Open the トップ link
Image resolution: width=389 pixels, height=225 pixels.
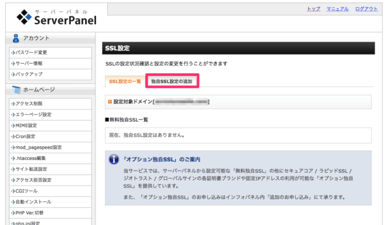[313, 9]
